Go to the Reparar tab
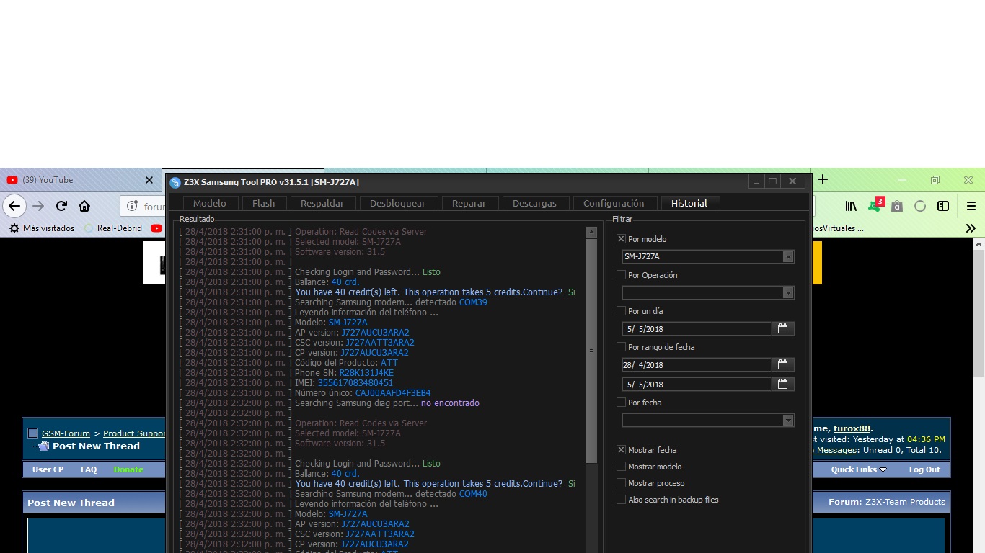This screenshot has height=553, width=985. coord(469,204)
